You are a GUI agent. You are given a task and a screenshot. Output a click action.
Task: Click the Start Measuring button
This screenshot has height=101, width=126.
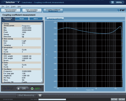pyautogui.click(x=26, y=95)
